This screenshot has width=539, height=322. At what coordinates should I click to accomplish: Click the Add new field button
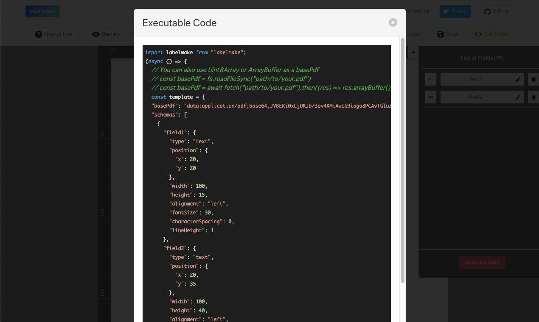[482, 263]
